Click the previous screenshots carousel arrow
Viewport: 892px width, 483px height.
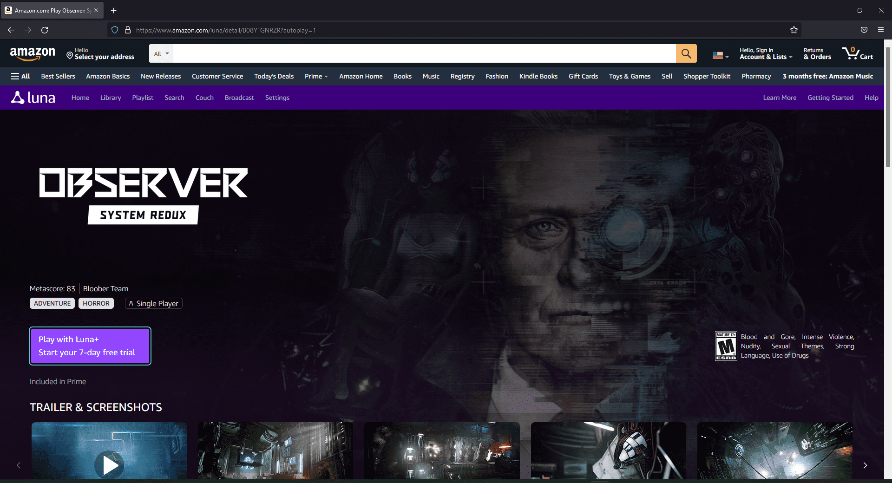coord(19,465)
